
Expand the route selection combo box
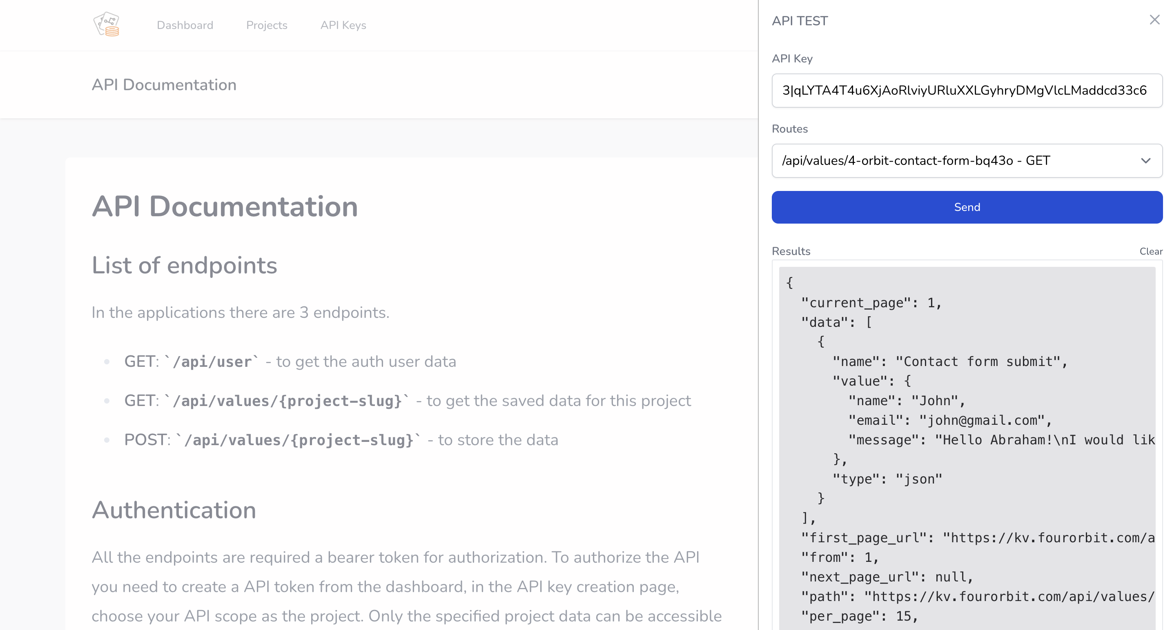pyautogui.click(x=967, y=160)
